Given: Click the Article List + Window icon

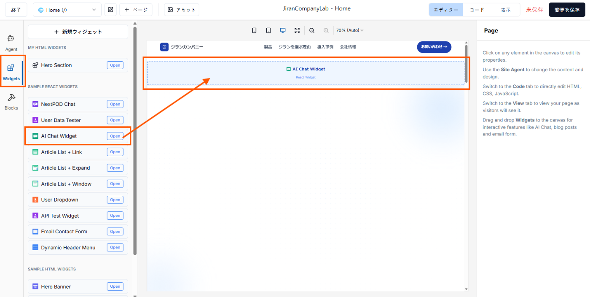Looking at the screenshot, I should point(35,184).
